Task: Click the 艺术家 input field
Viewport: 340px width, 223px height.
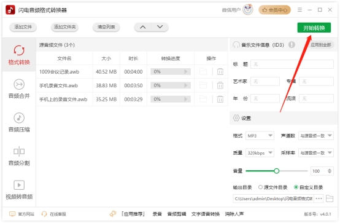Action: click(x=265, y=82)
